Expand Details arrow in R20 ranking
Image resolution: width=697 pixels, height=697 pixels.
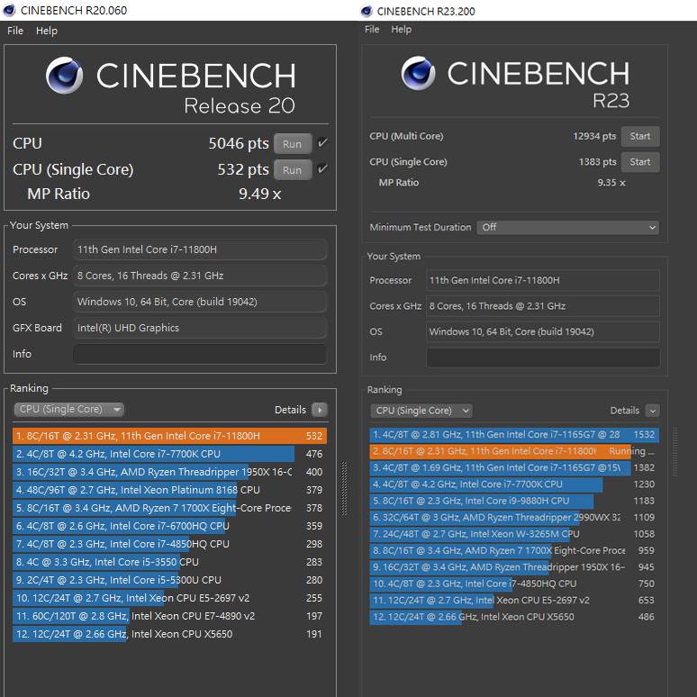(x=320, y=410)
